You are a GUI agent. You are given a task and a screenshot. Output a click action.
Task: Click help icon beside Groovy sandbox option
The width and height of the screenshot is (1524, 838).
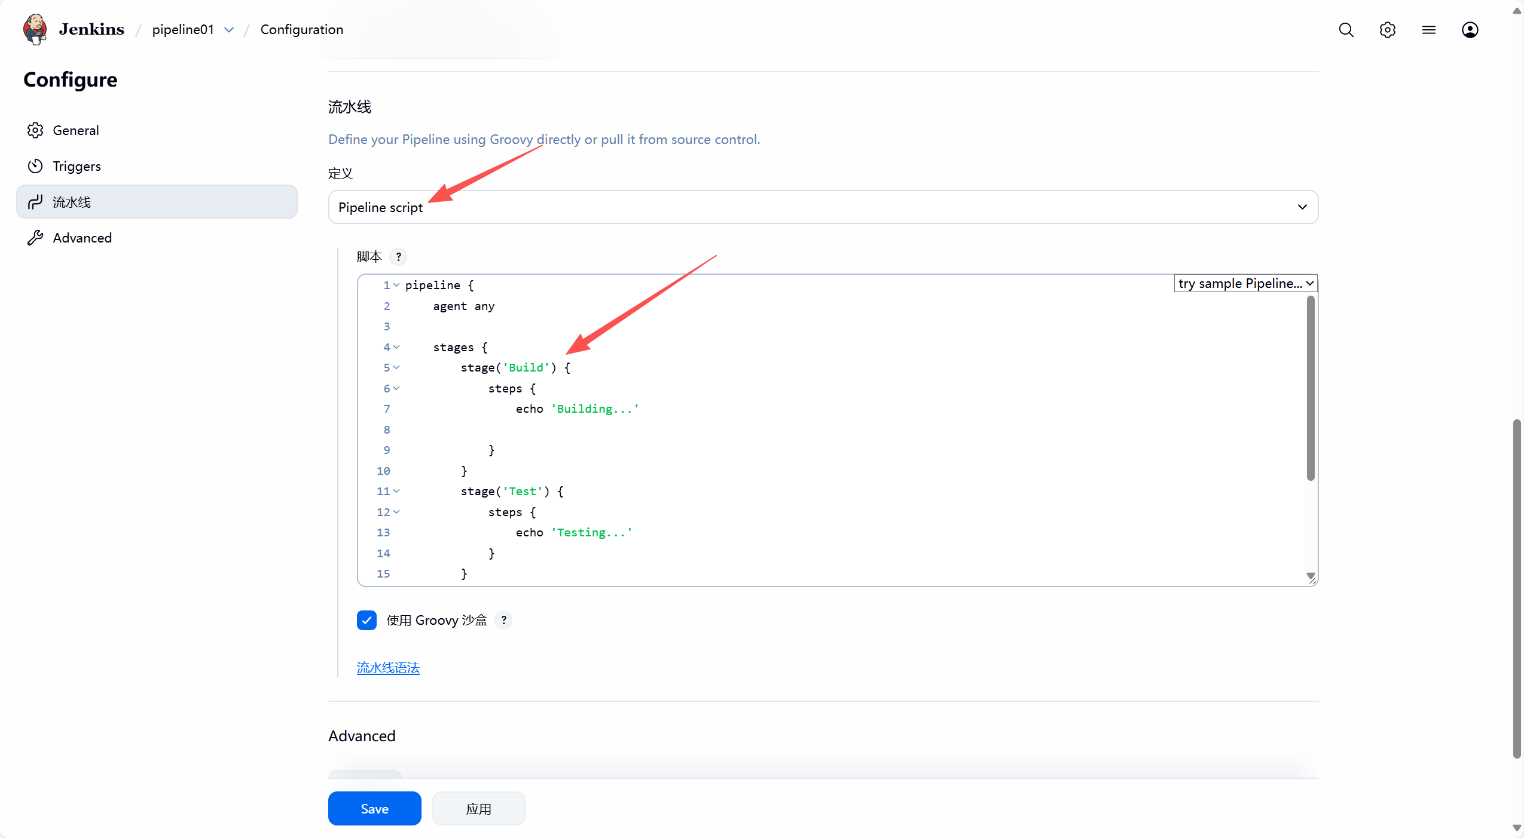503,620
